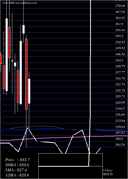Click the 'Price : 335.7' readout
Screen dimensions: 128x179
coord(17,160)
